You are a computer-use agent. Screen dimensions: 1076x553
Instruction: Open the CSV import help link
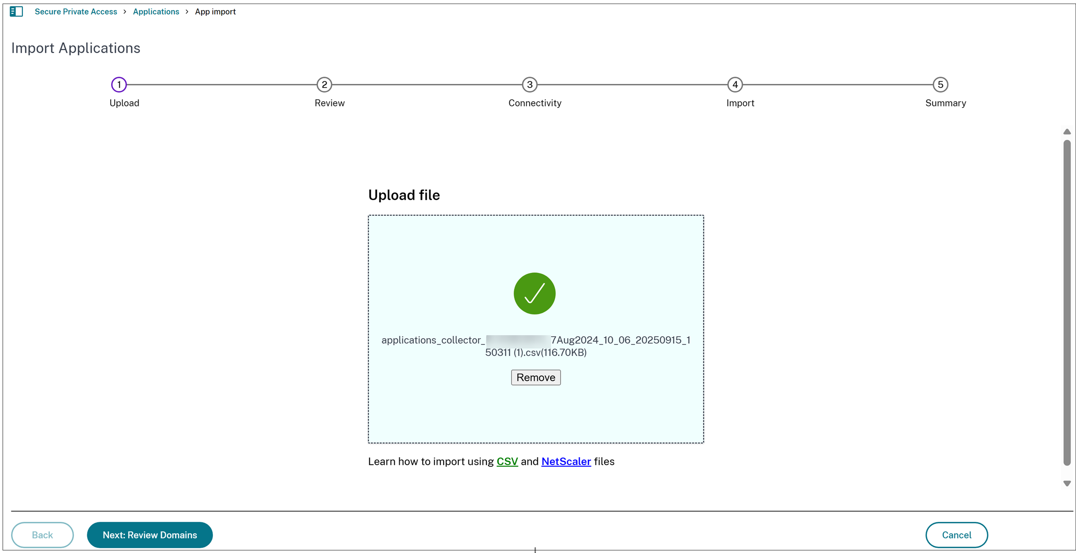[x=507, y=461]
